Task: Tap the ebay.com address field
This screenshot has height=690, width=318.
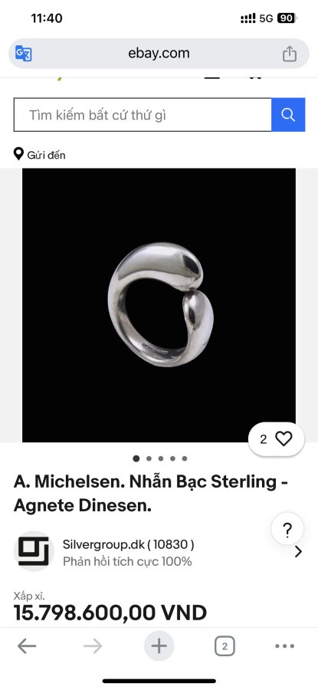Action: click(159, 53)
